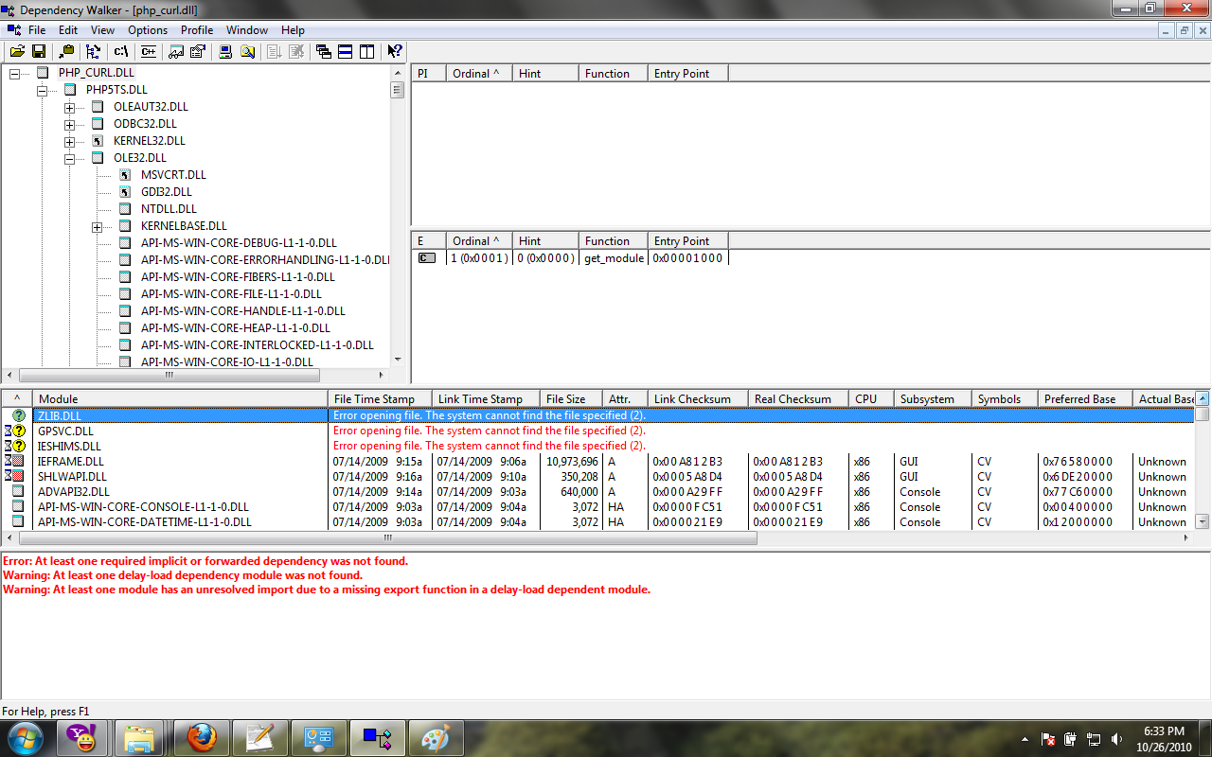Open the Edit menu

point(68,30)
